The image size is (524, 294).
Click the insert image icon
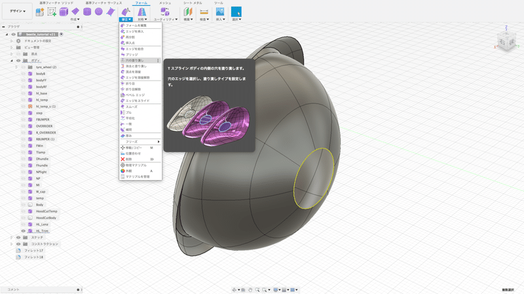tap(220, 12)
